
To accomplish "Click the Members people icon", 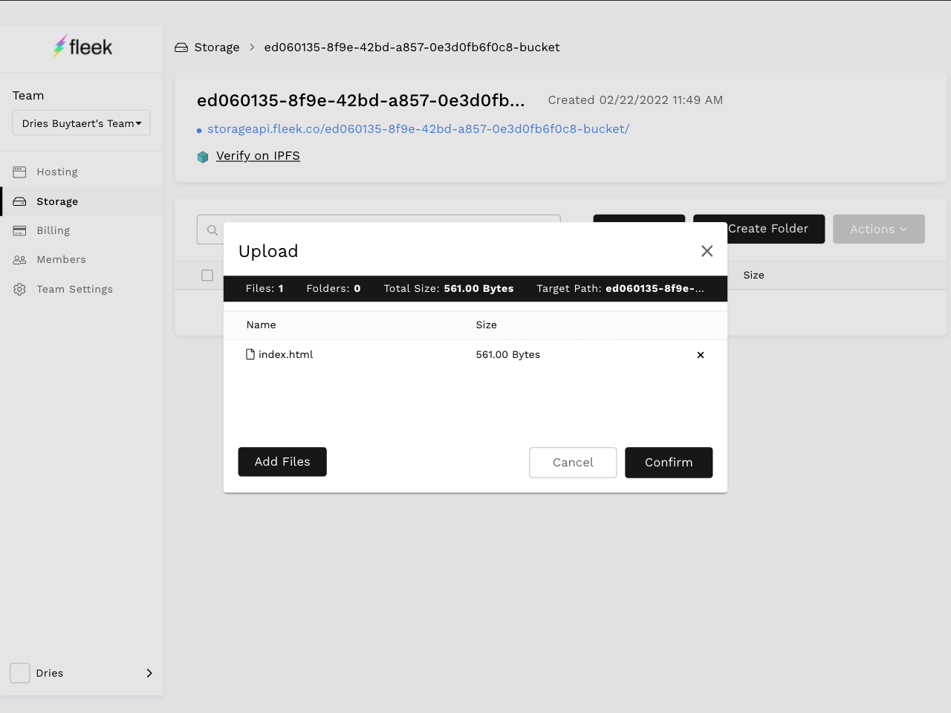I will pyautogui.click(x=19, y=259).
